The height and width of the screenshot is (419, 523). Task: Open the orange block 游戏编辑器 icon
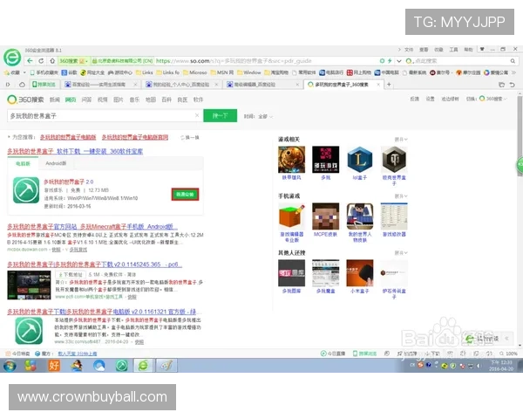(x=291, y=216)
